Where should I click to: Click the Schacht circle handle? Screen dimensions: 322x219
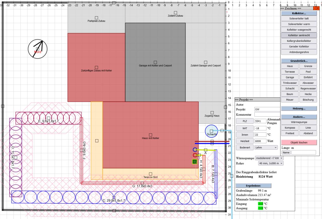point(212,131)
